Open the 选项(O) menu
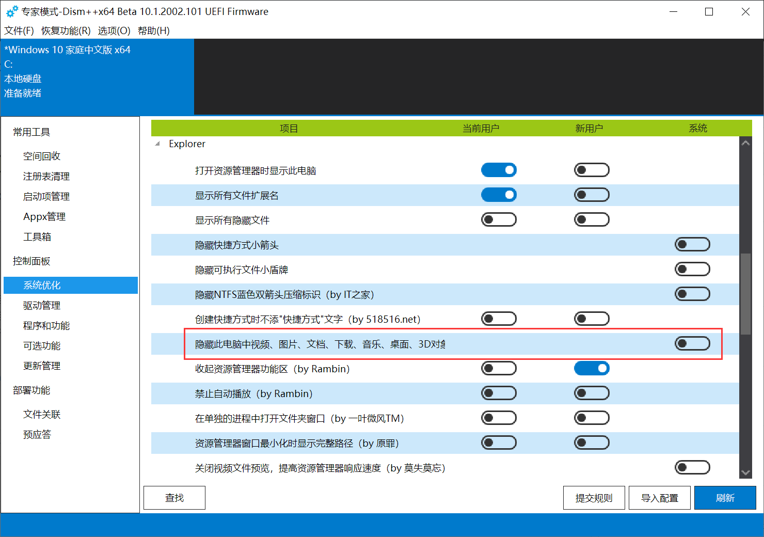 coord(114,30)
